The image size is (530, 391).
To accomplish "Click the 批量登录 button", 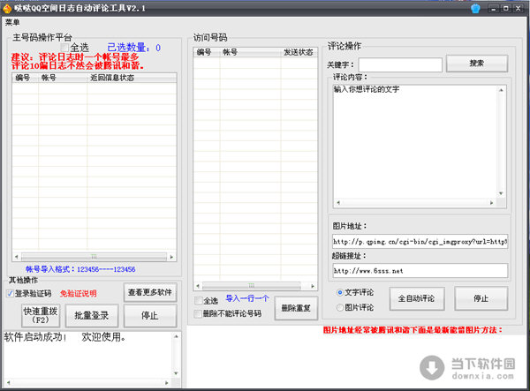I will click(x=92, y=315).
